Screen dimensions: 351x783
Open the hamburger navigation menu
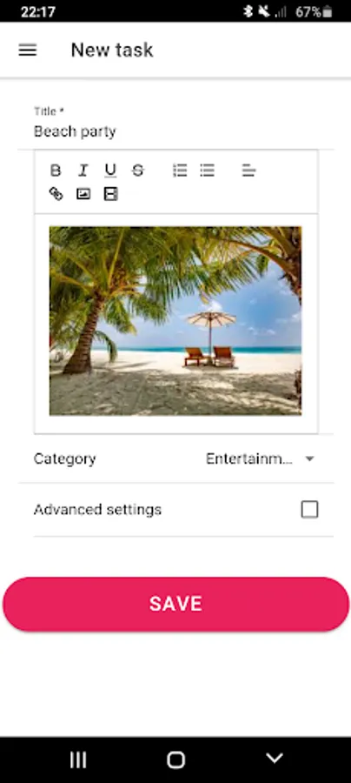(x=28, y=50)
